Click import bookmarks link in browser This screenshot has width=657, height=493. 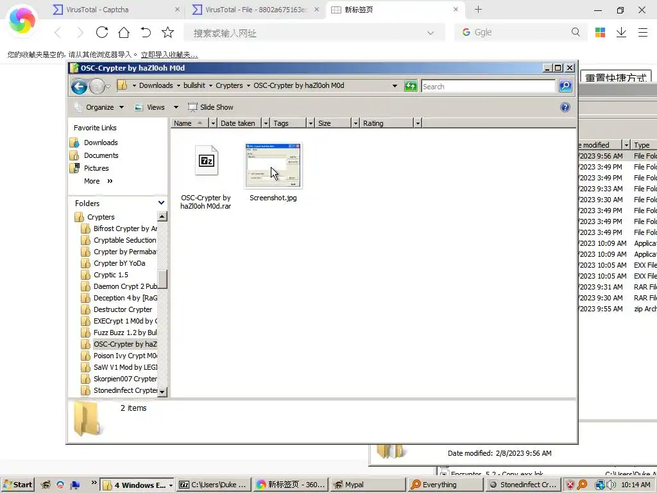(169, 55)
